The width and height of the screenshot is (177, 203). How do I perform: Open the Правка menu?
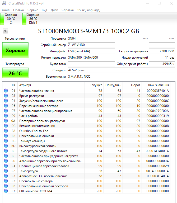point(18,10)
